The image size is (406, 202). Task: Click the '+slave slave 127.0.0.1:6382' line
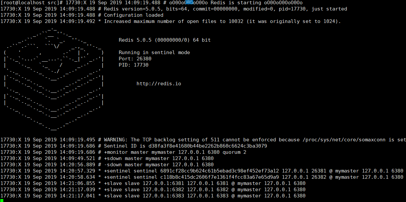[x=153, y=190]
